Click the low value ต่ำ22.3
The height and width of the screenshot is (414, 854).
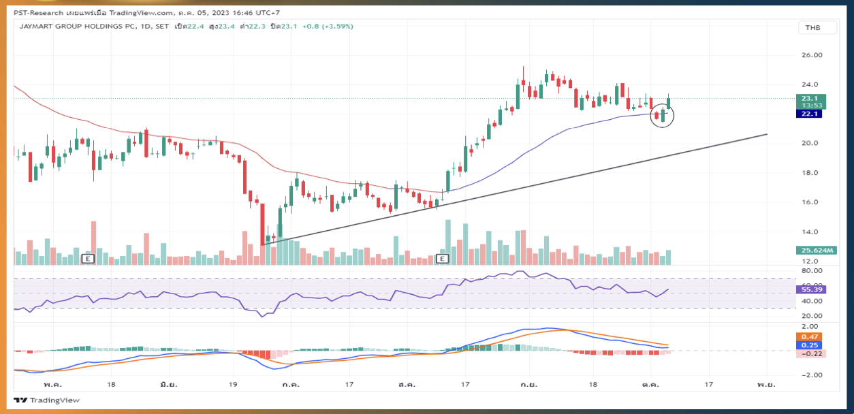coord(254,27)
